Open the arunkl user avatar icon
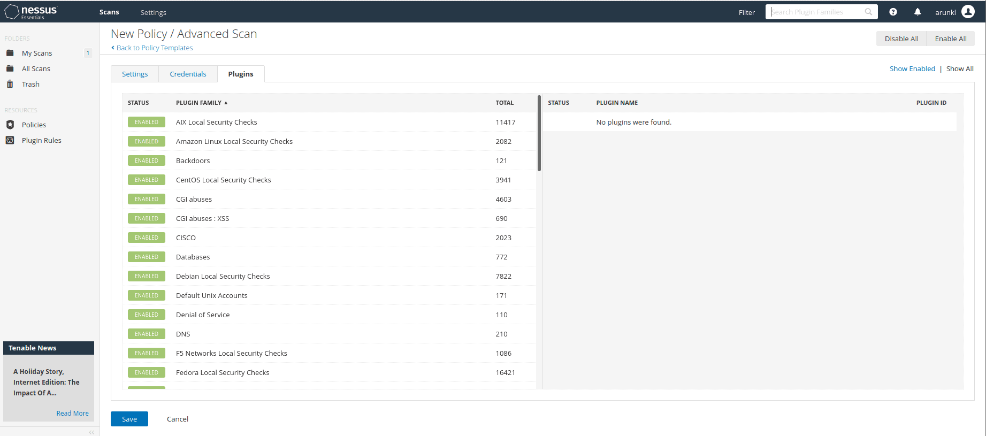 tap(968, 12)
